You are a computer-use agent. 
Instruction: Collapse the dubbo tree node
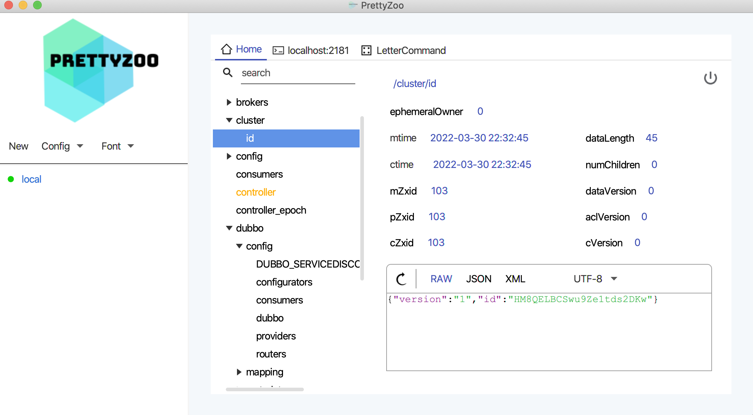pos(229,228)
